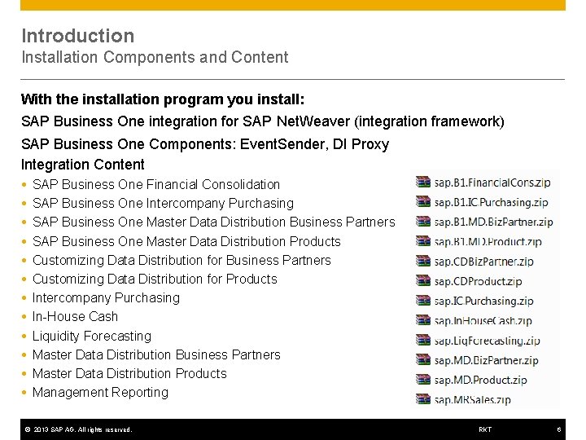Viewport: 586px width, 440px height.
Task: Click the Liquidity Forecasting bullet item
Action: coord(92,336)
